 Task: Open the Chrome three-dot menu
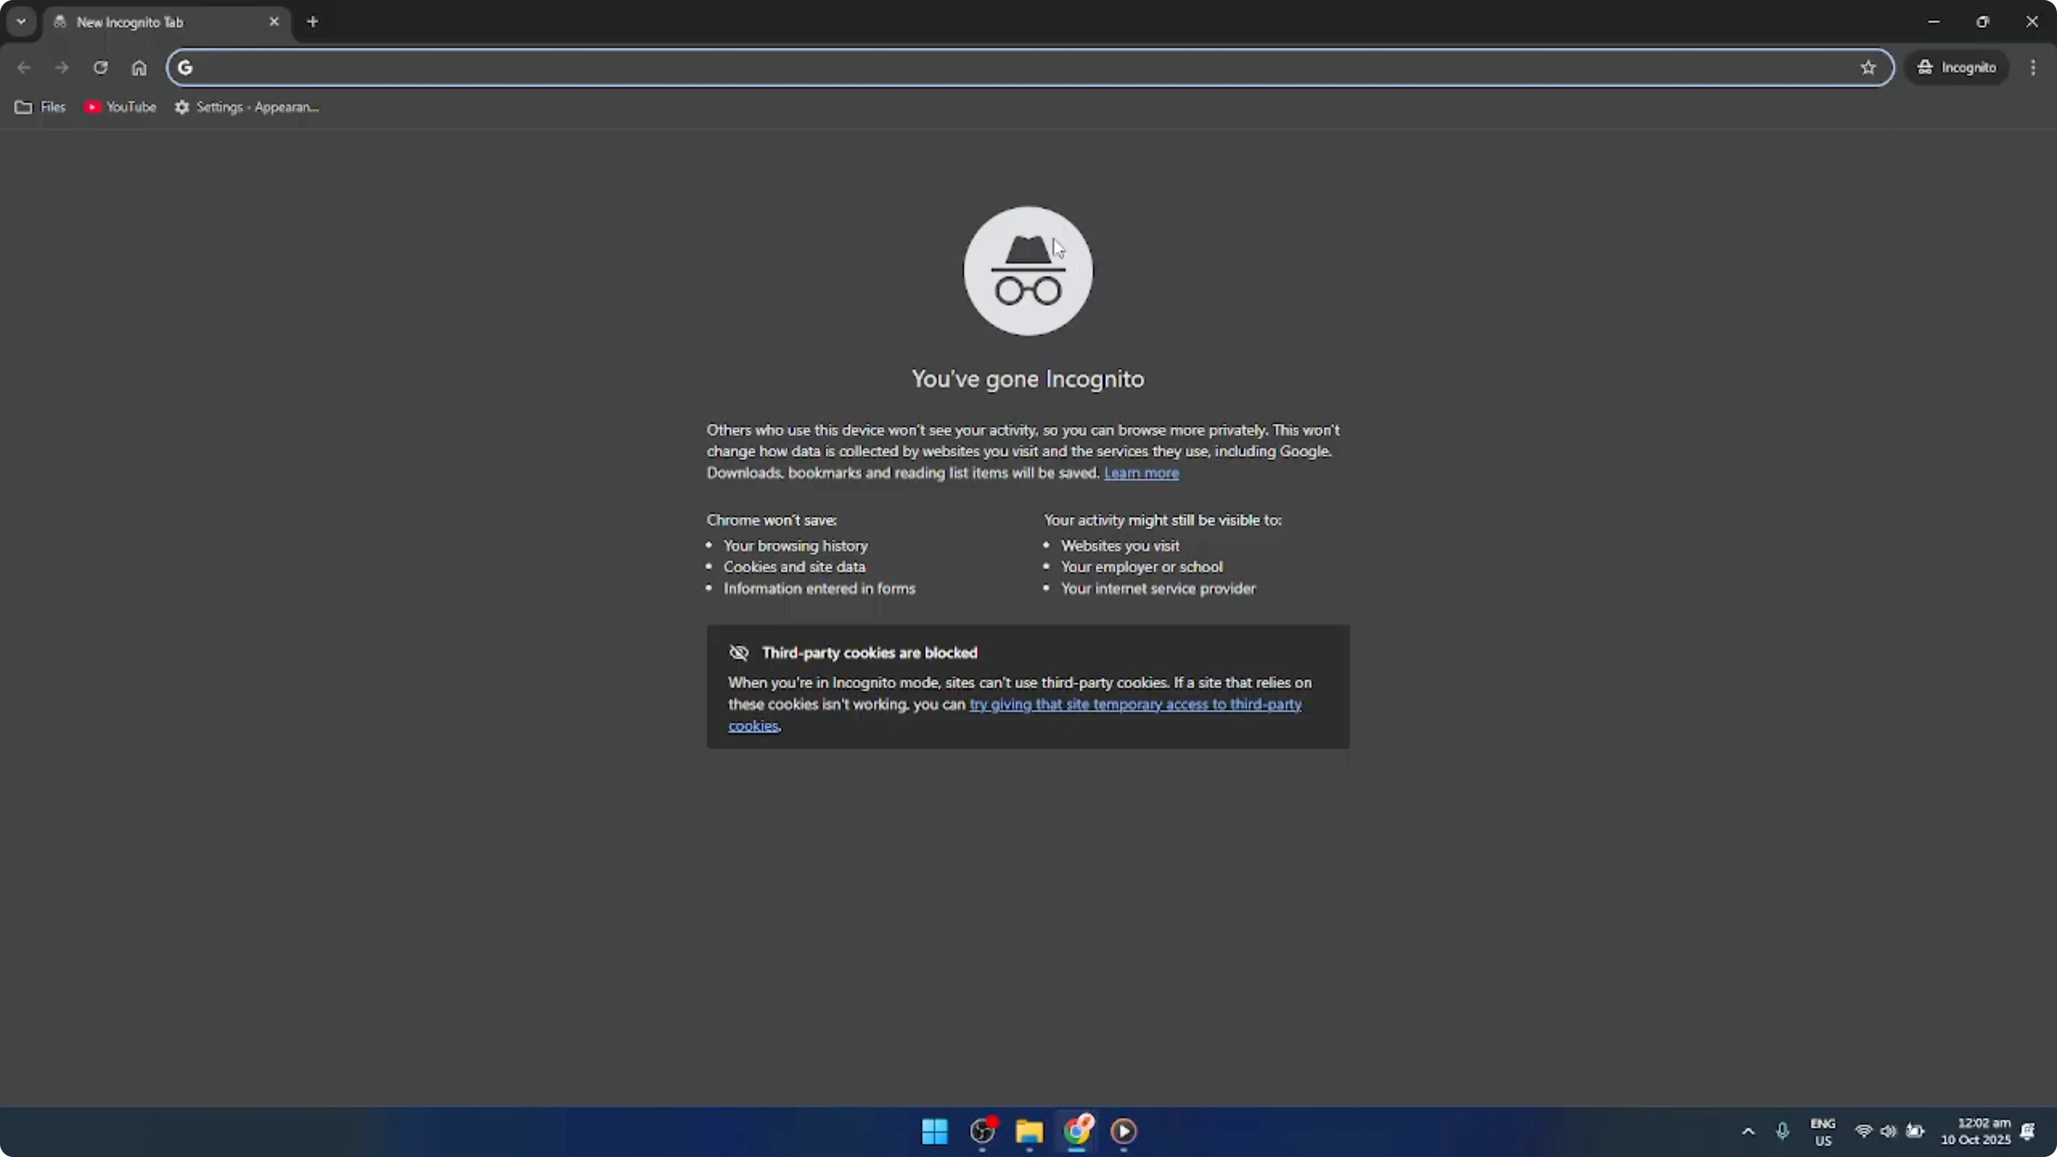click(x=2032, y=67)
